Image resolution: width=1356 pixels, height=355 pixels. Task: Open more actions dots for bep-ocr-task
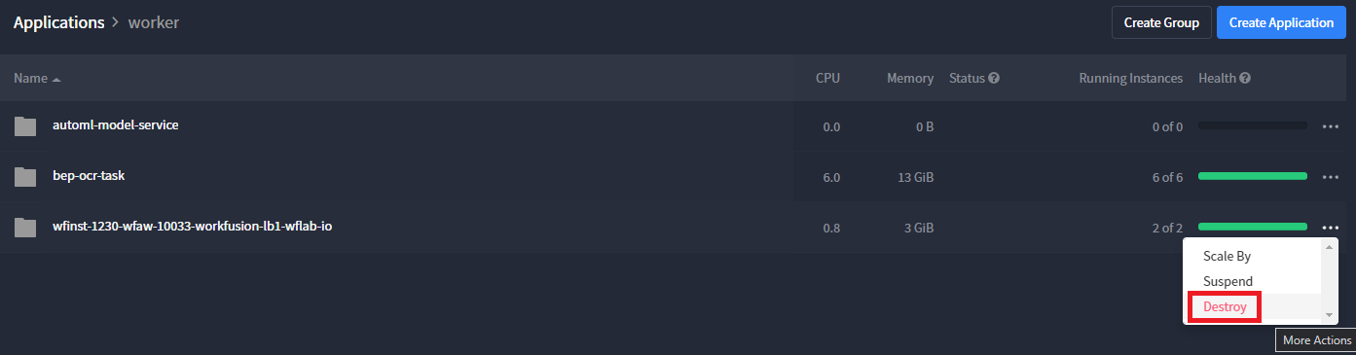[1331, 177]
